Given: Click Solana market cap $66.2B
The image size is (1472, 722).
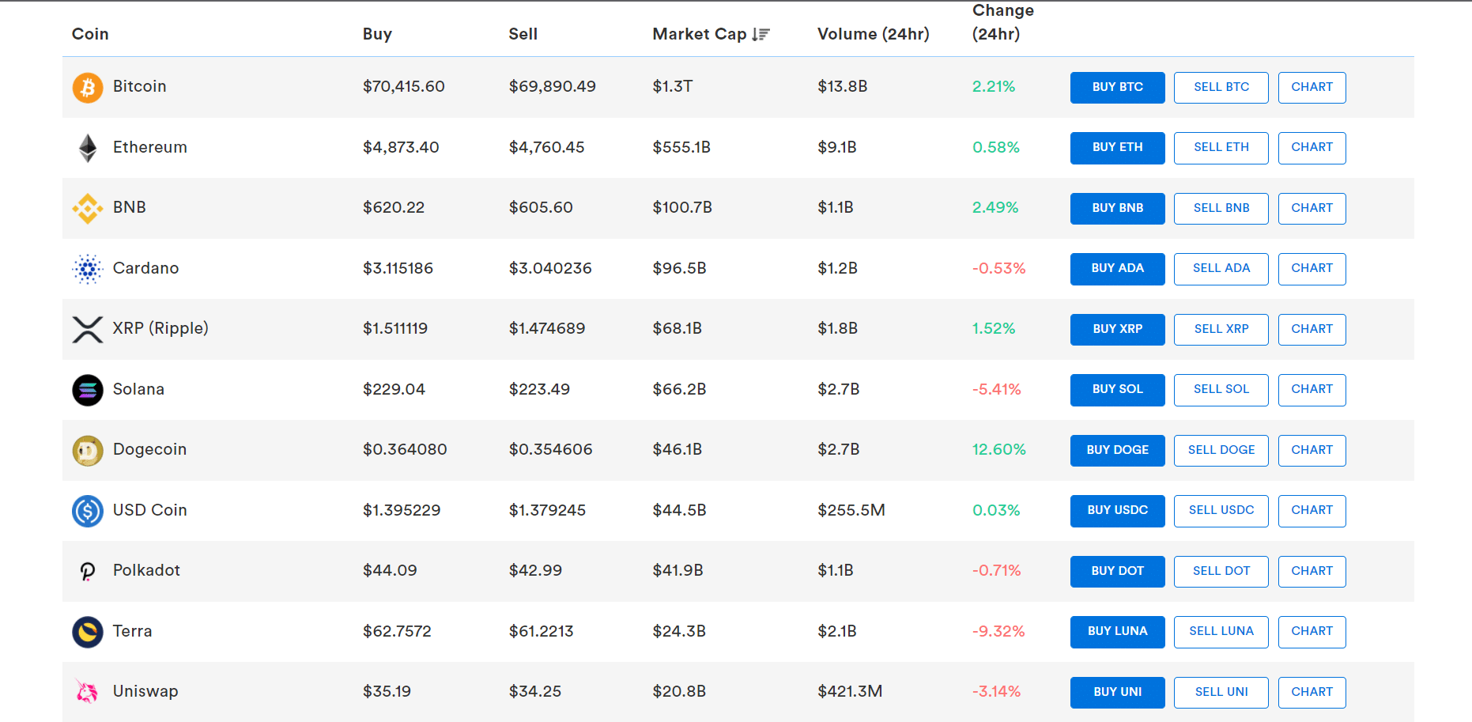Looking at the screenshot, I should [x=680, y=389].
